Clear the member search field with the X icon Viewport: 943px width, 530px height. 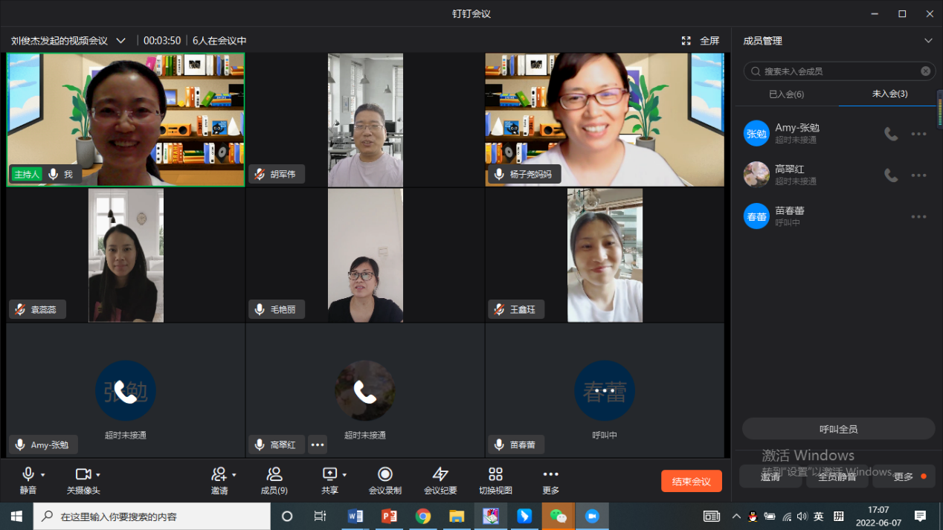pyautogui.click(x=926, y=71)
